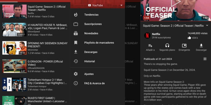Open Novedades feed icon
This screenshot has width=211, height=105.
point(76,33)
